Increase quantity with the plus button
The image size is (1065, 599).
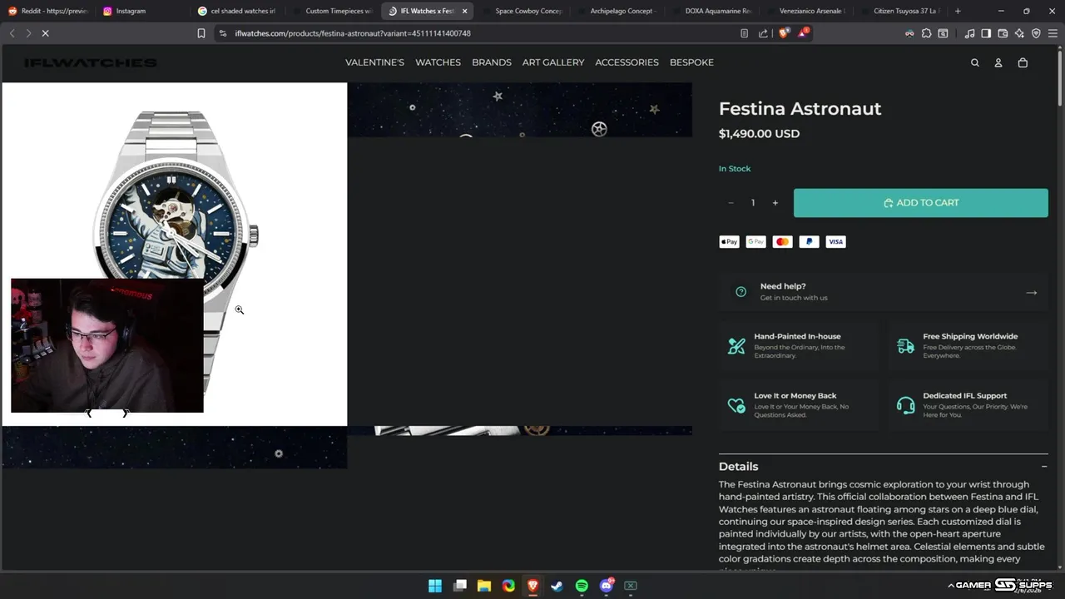click(x=775, y=203)
